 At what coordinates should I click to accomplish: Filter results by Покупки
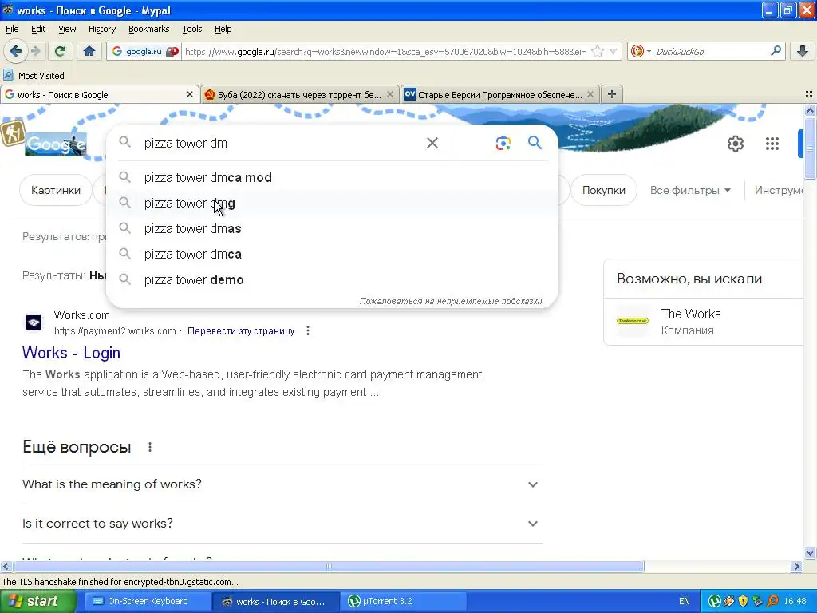pos(603,190)
